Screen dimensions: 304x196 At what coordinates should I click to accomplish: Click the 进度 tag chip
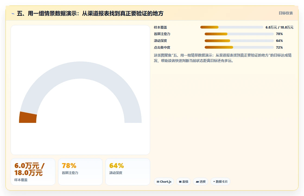click(x=201, y=182)
